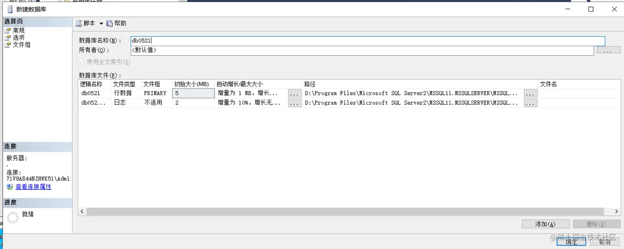Edit the initial size cell showing 2

(x=194, y=103)
